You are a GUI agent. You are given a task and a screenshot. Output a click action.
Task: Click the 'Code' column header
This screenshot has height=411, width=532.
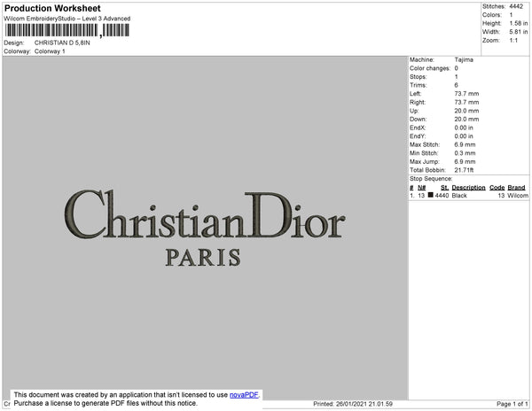pyautogui.click(x=497, y=188)
